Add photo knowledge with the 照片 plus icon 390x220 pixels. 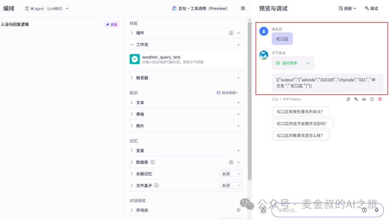[x=238, y=126]
